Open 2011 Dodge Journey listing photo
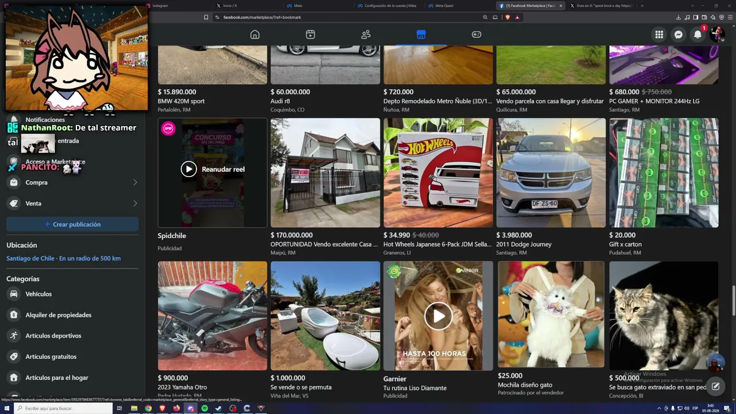The height and width of the screenshot is (414, 736). (551, 172)
